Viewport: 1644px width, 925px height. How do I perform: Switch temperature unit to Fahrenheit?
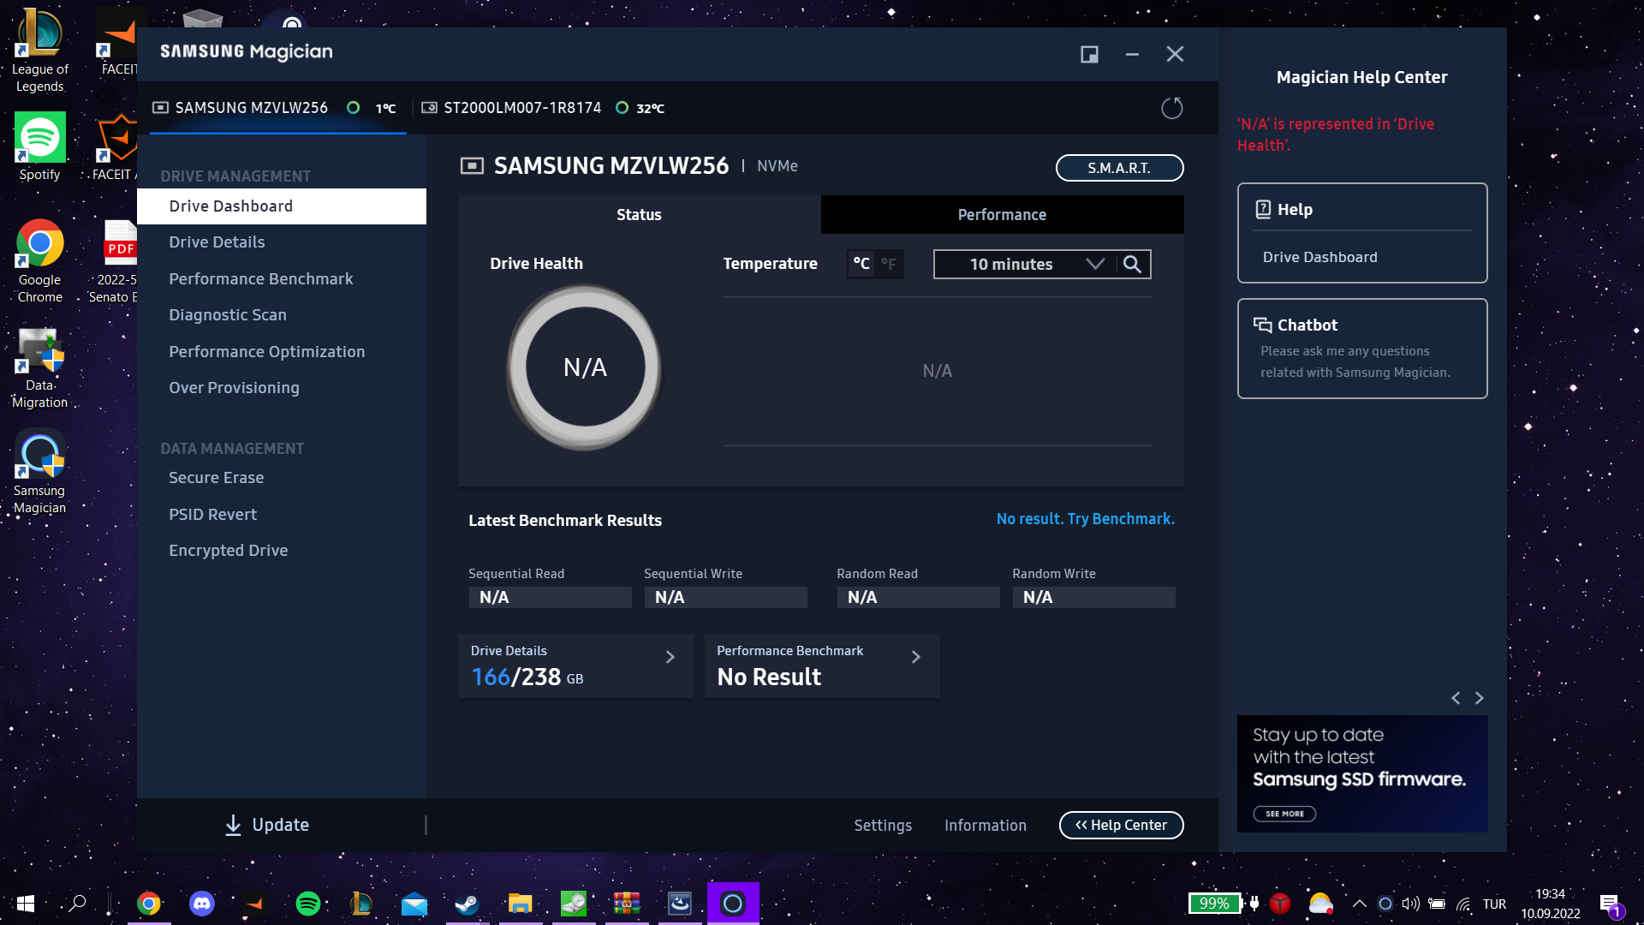click(x=889, y=264)
